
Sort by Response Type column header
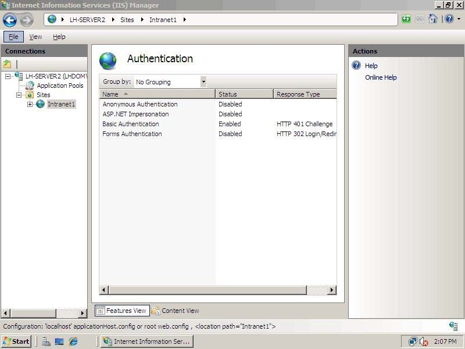tap(305, 94)
